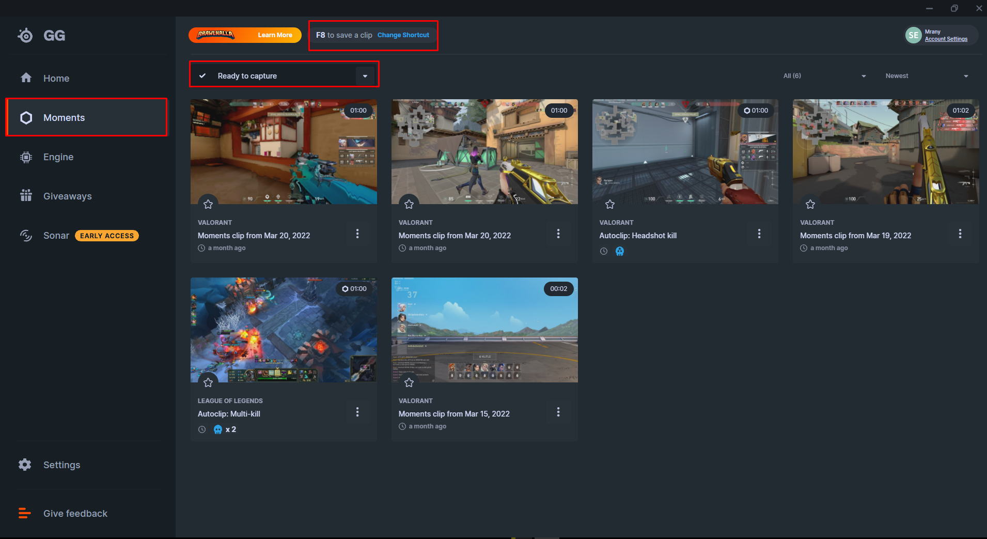This screenshot has width=987, height=539.
Task: Open the Account Settings link
Action: pyautogui.click(x=946, y=39)
